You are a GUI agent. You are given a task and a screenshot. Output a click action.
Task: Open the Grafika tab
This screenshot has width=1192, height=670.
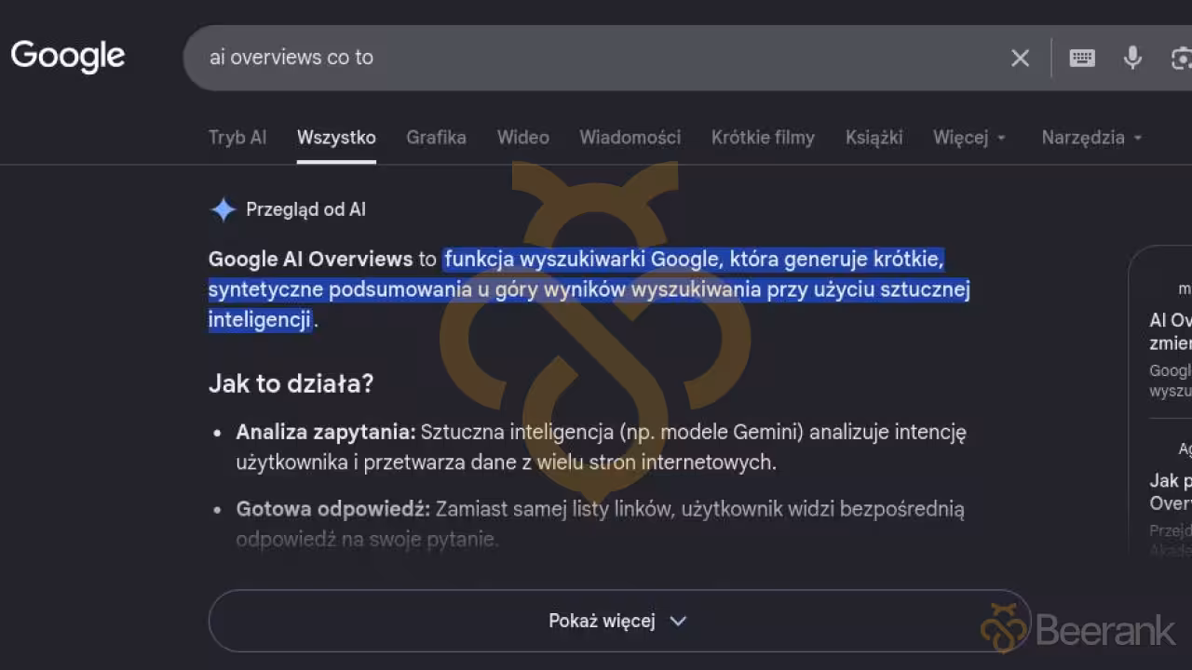click(436, 138)
